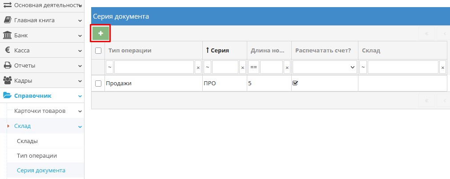This screenshot has height=179, width=450.
Task: Toggle Распечатать счет checkbox in Продажи row
Action: 295,83
